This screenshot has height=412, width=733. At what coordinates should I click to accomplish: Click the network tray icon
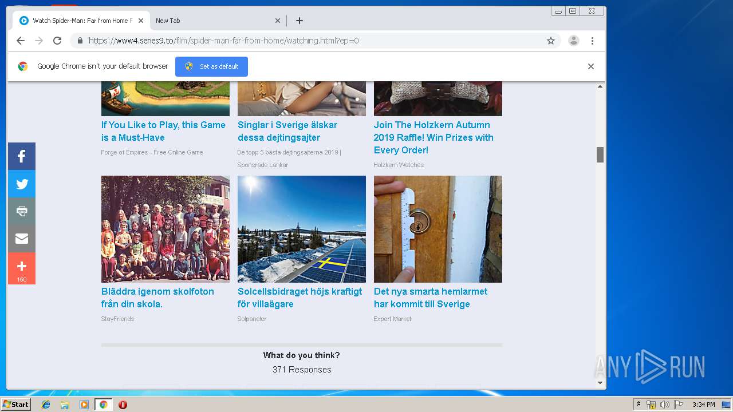(x=651, y=405)
